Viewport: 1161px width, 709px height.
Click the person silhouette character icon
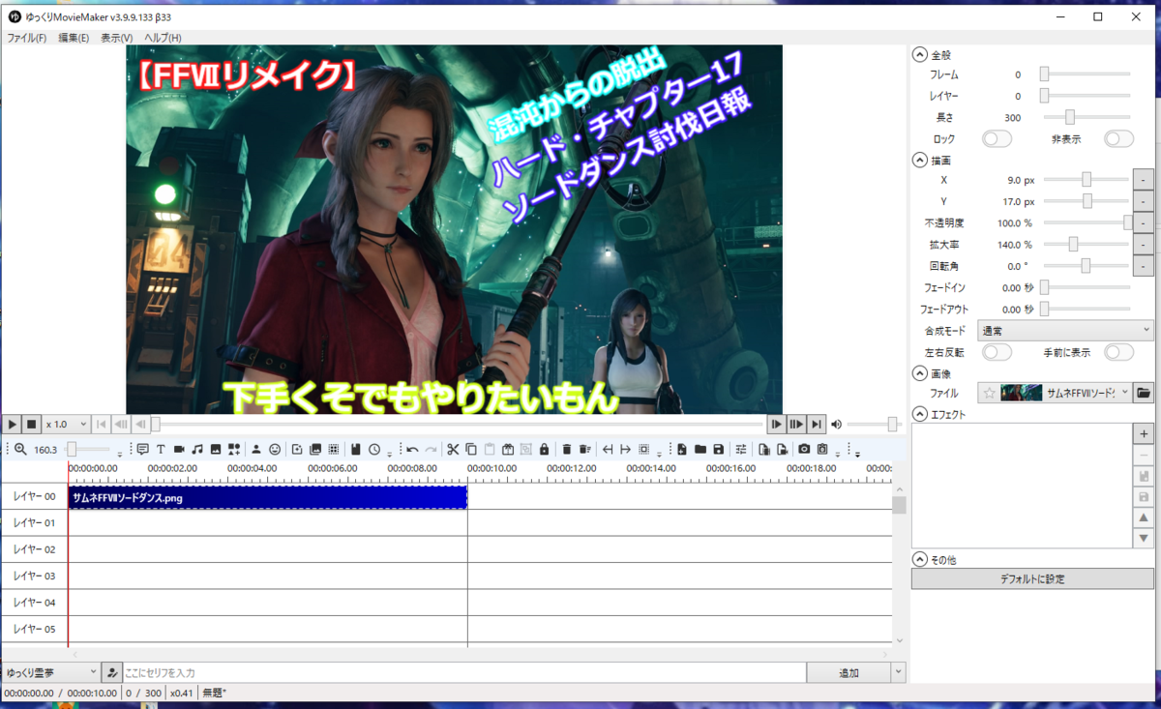click(256, 450)
